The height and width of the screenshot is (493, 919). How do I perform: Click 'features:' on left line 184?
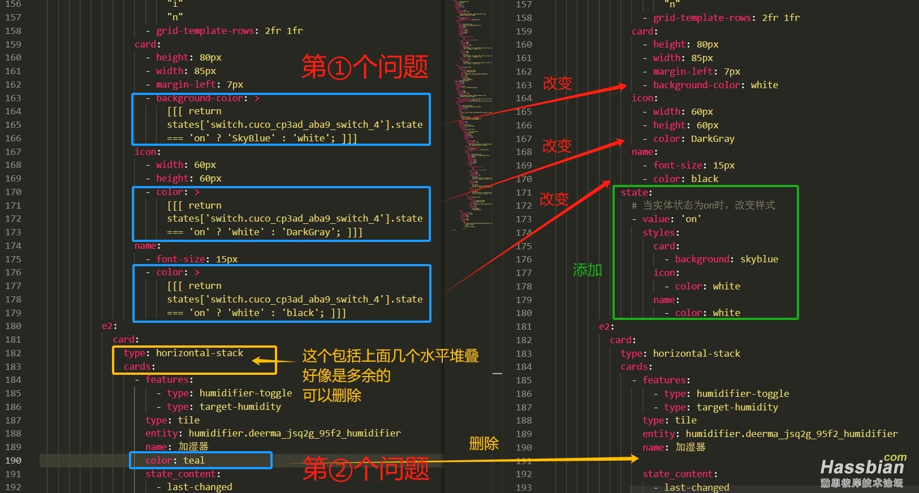click(169, 379)
